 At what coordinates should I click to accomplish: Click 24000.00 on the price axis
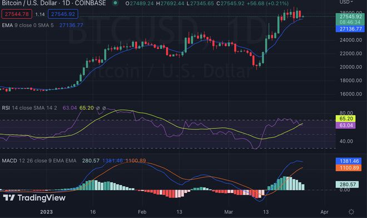(351, 40)
